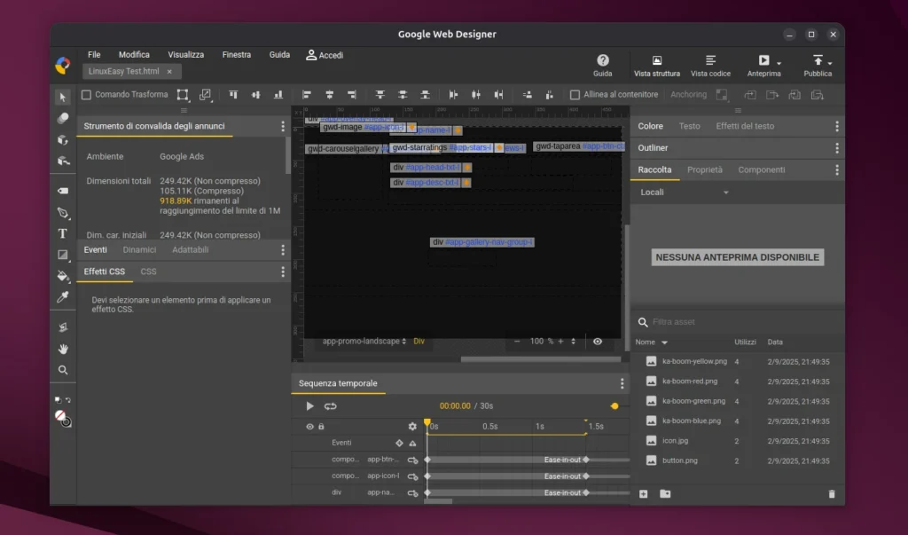The height and width of the screenshot is (535, 908).
Task: Click the Accedi button
Action: click(324, 54)
